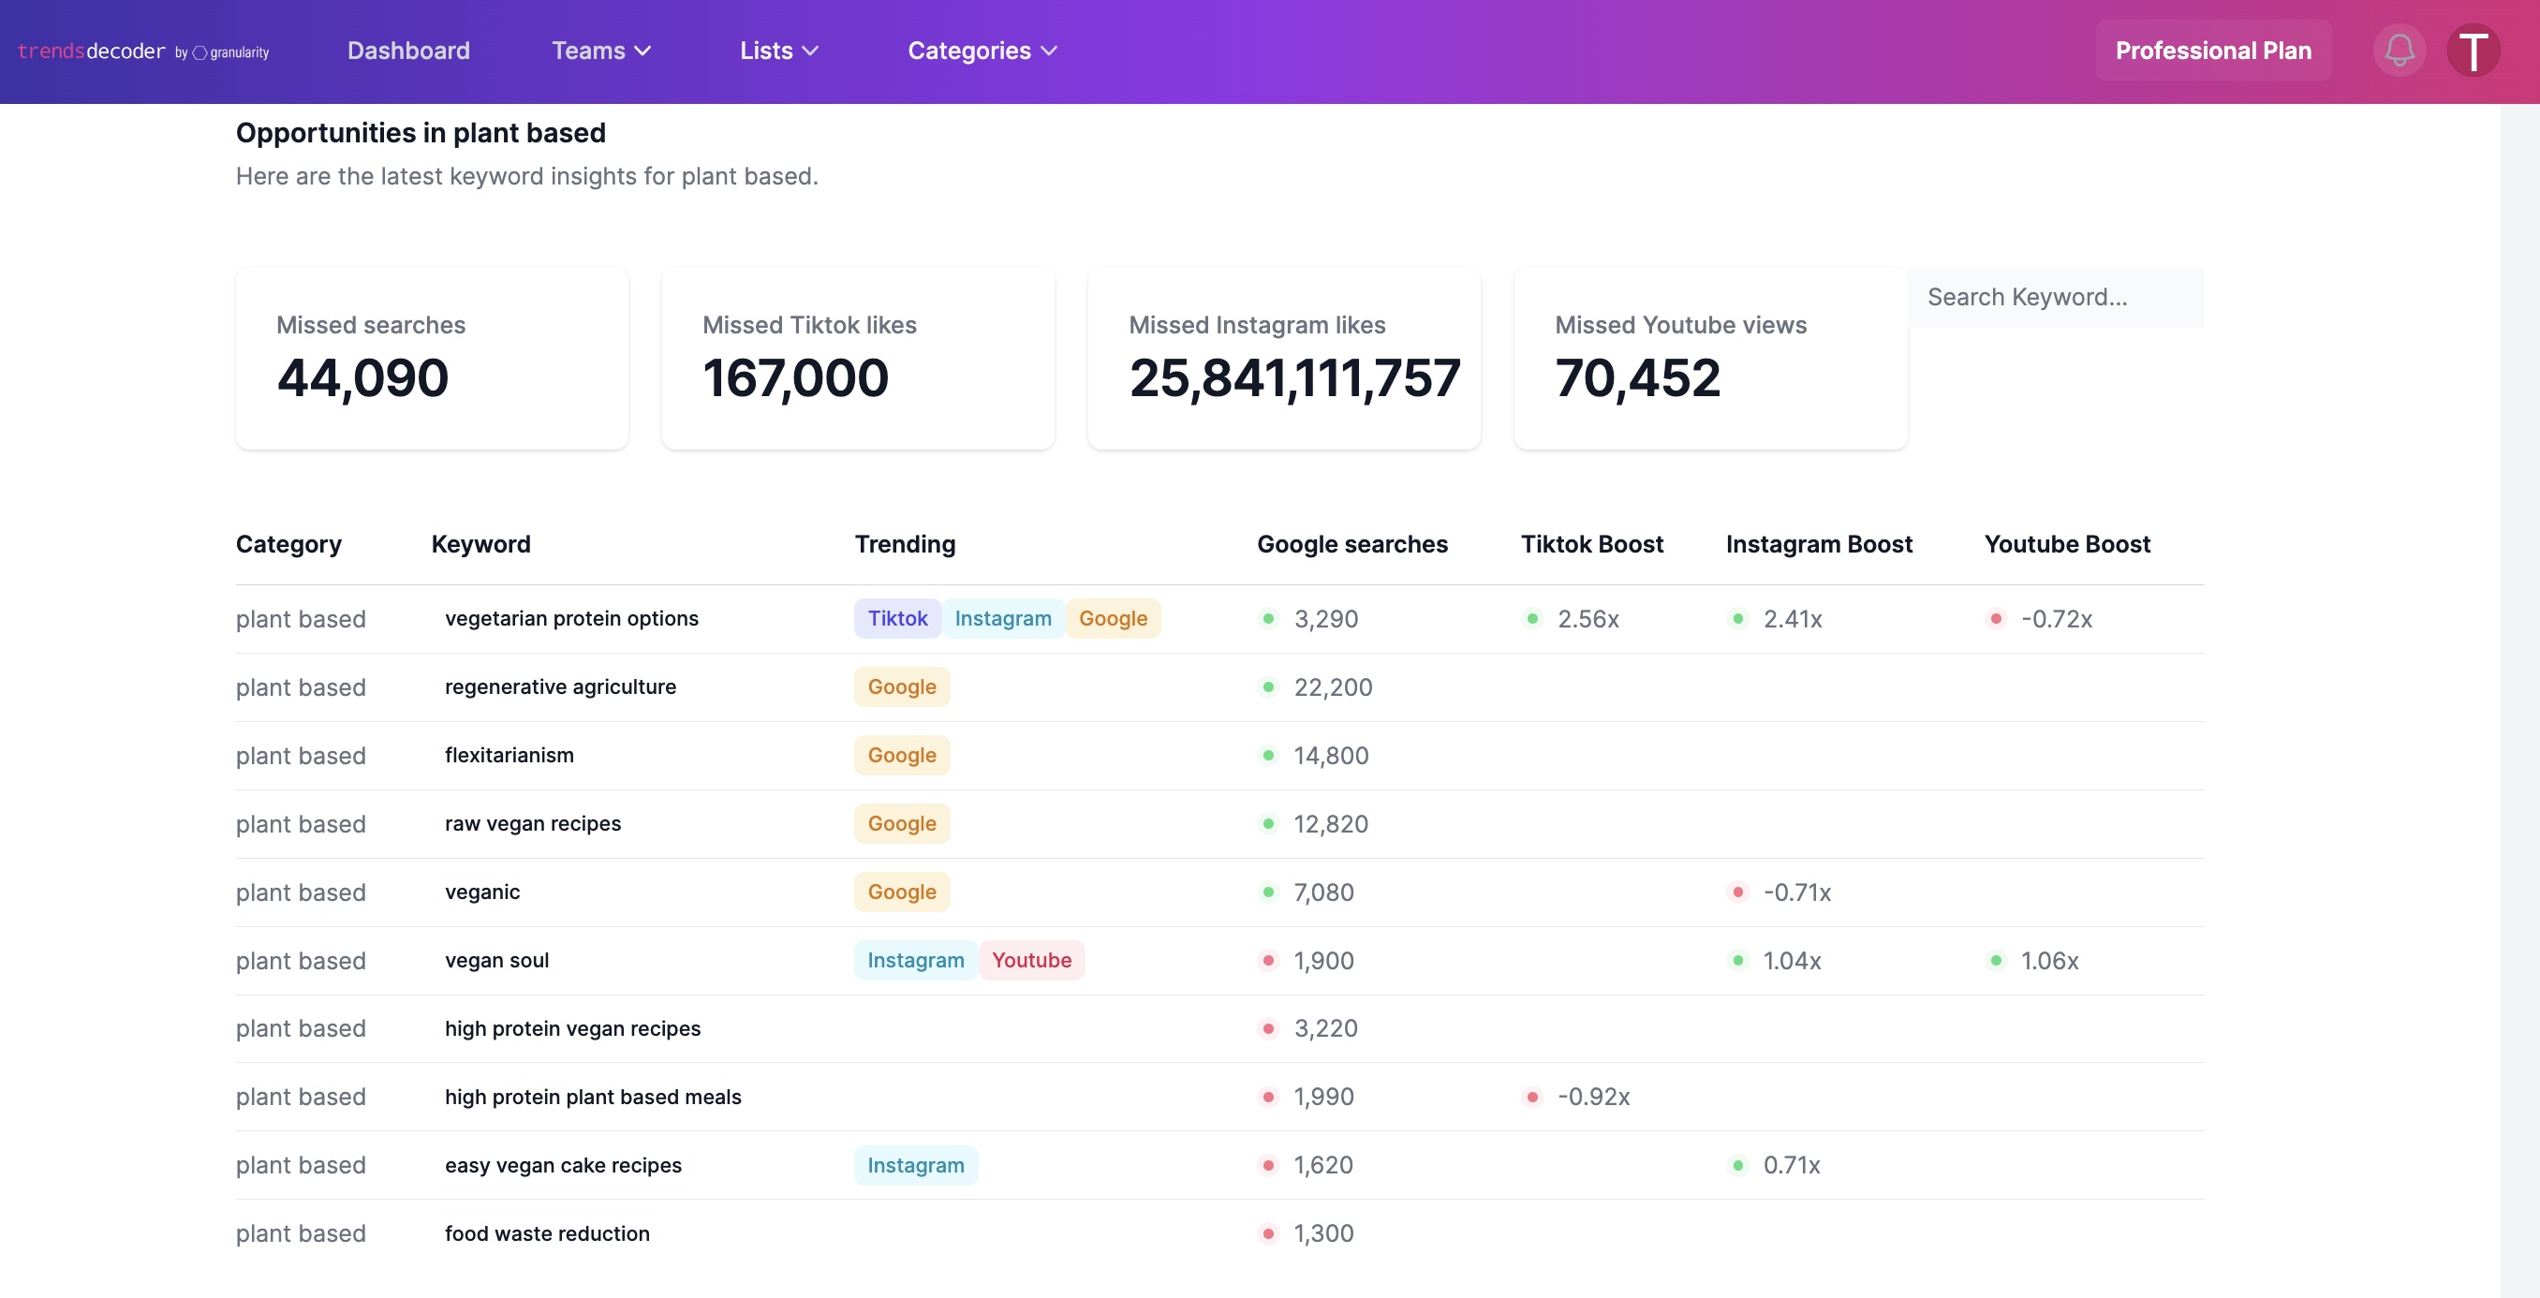Sort by the Category column header
Image resolution: width=2540 pixels, height=1298 pixels.
click(288, 544)
